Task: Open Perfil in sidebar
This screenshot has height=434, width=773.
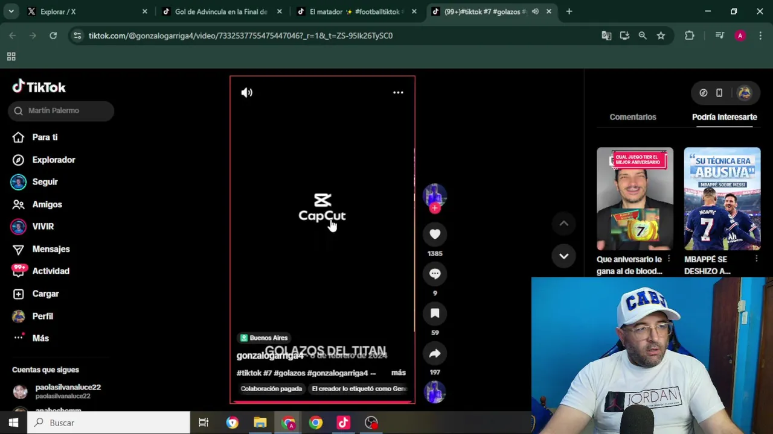Action: pos(42,316)
